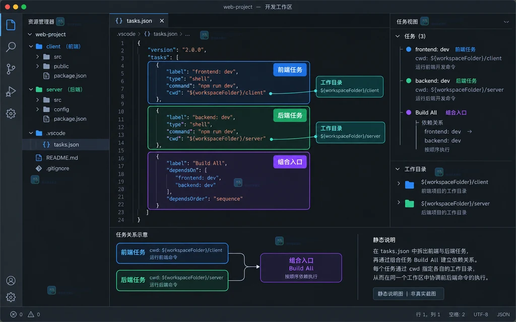Image resolution: width=516 pixels, height=322 pixels.
Task: Expand the ${workspaceFolder}/server directory row
Action: click(x=399, y=202)
